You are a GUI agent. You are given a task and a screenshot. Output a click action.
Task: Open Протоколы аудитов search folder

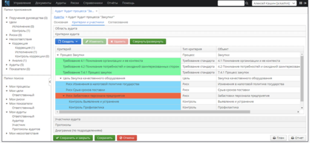pos(26,129)
